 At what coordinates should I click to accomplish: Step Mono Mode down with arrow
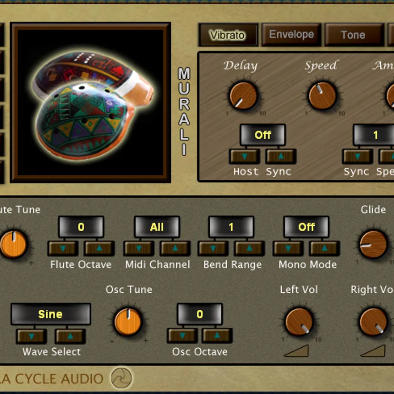[x=288, y=248]
